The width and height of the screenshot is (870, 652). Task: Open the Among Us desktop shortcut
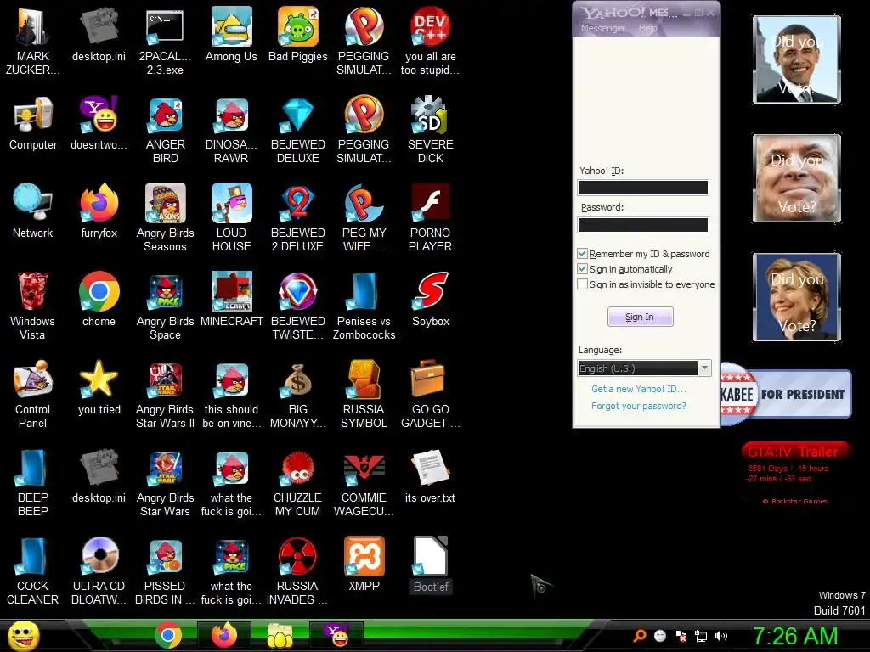coord(231,34)
